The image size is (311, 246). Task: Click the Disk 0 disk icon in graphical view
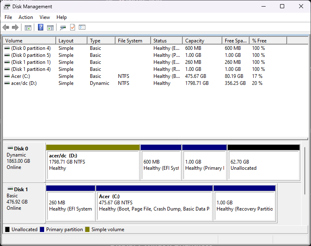(x=10, y=148)
